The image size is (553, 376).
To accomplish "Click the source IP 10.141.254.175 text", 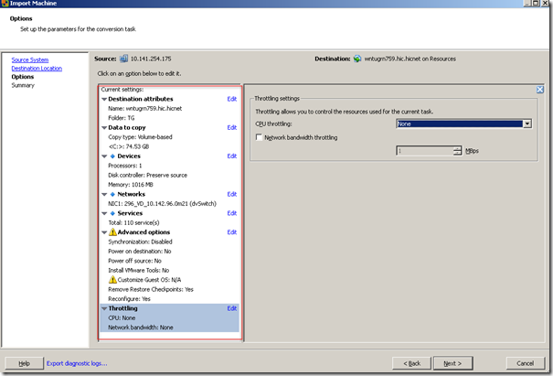I will 151,59.
